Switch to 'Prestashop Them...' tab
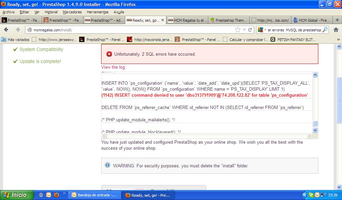The height and width of the screenshot is (200, 342). (229, 20)
